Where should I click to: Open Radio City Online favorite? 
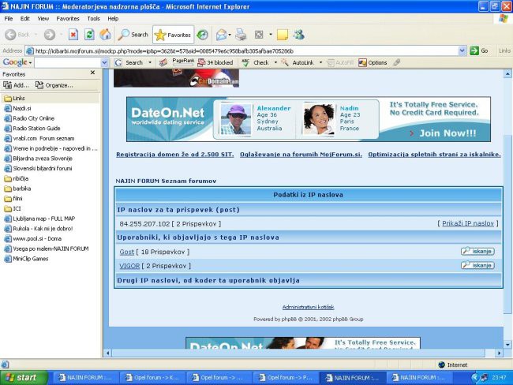[x=29, y=118]
